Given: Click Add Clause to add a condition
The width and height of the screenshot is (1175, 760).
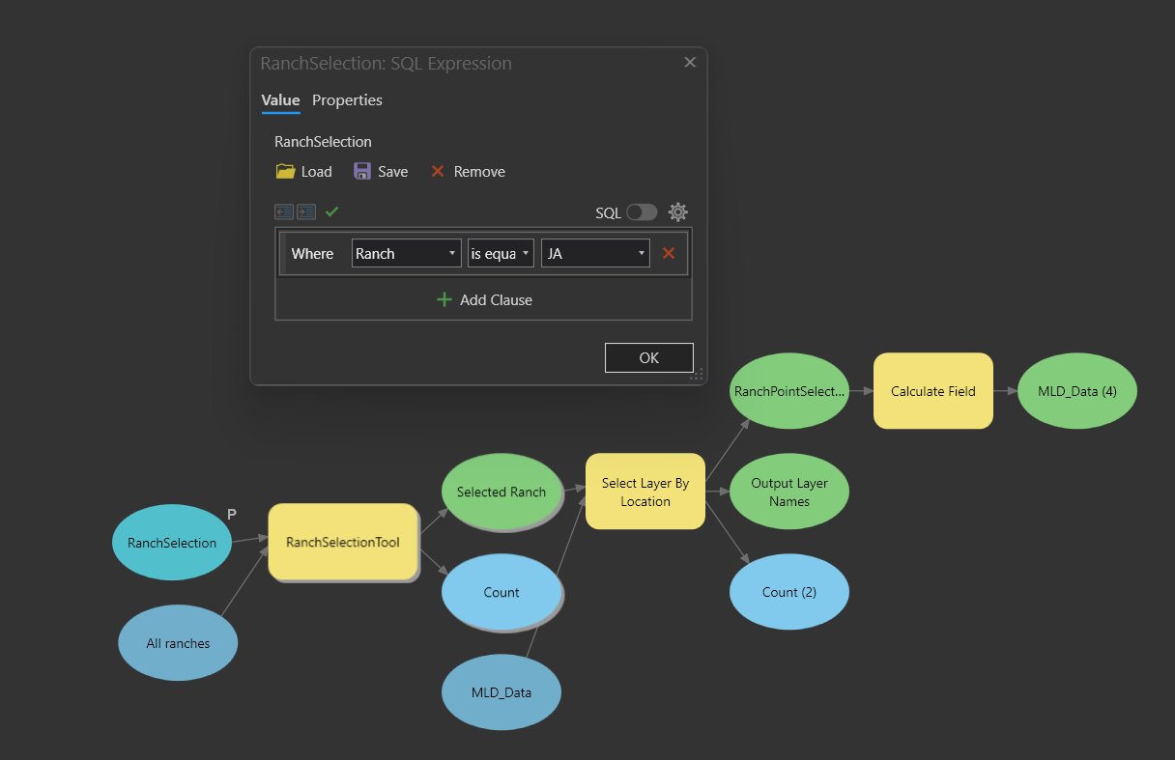Looking at the screenshot, I should (483, 299).
